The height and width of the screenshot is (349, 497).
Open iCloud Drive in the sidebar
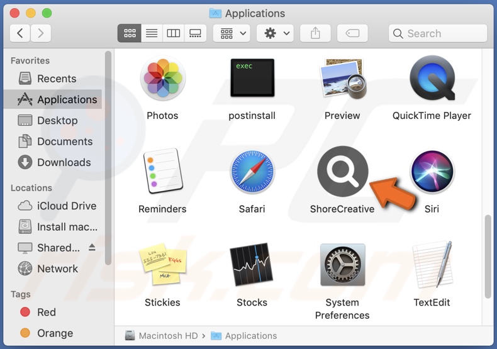[x=53, y=206]
